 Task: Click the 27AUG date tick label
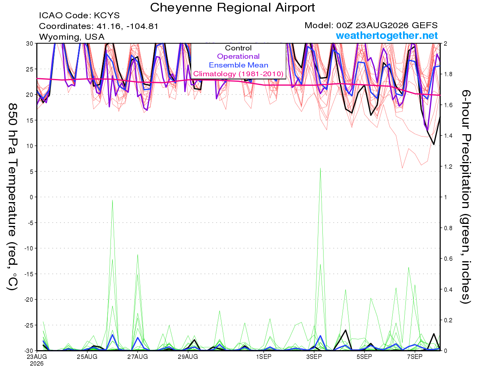point(137,357)
